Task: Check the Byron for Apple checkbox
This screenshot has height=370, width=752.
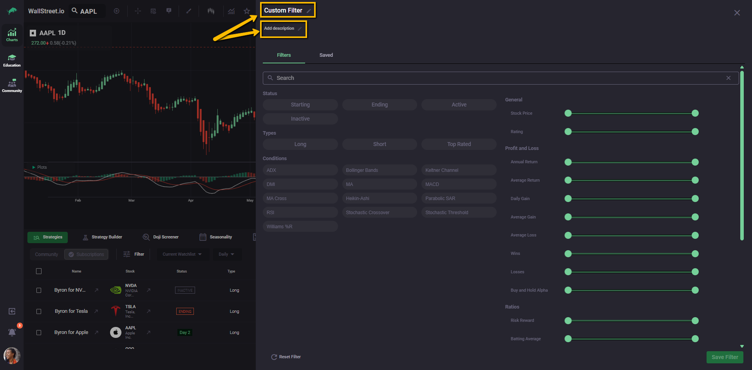Action: coord(39,332)
